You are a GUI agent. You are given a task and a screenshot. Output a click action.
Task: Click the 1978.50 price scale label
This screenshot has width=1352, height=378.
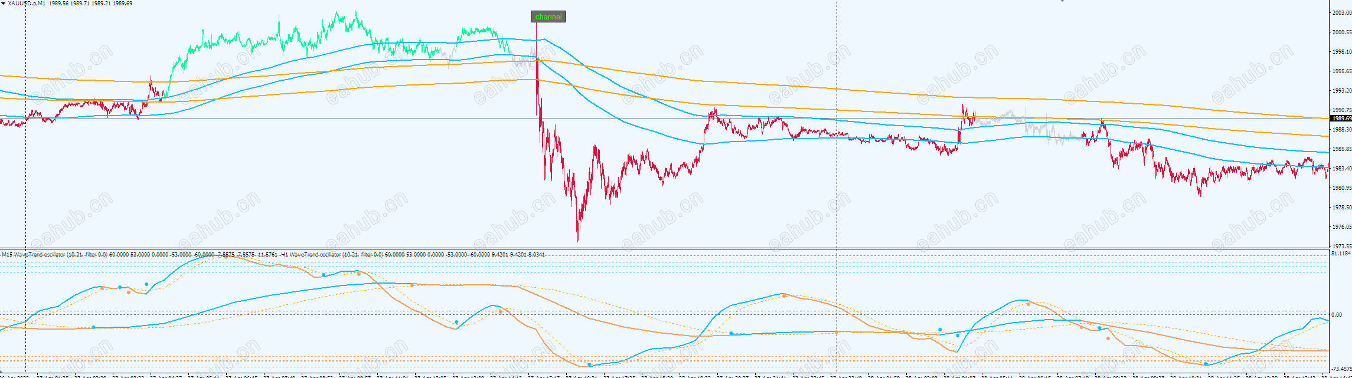pyautogui.click(x=1342, y=208)
